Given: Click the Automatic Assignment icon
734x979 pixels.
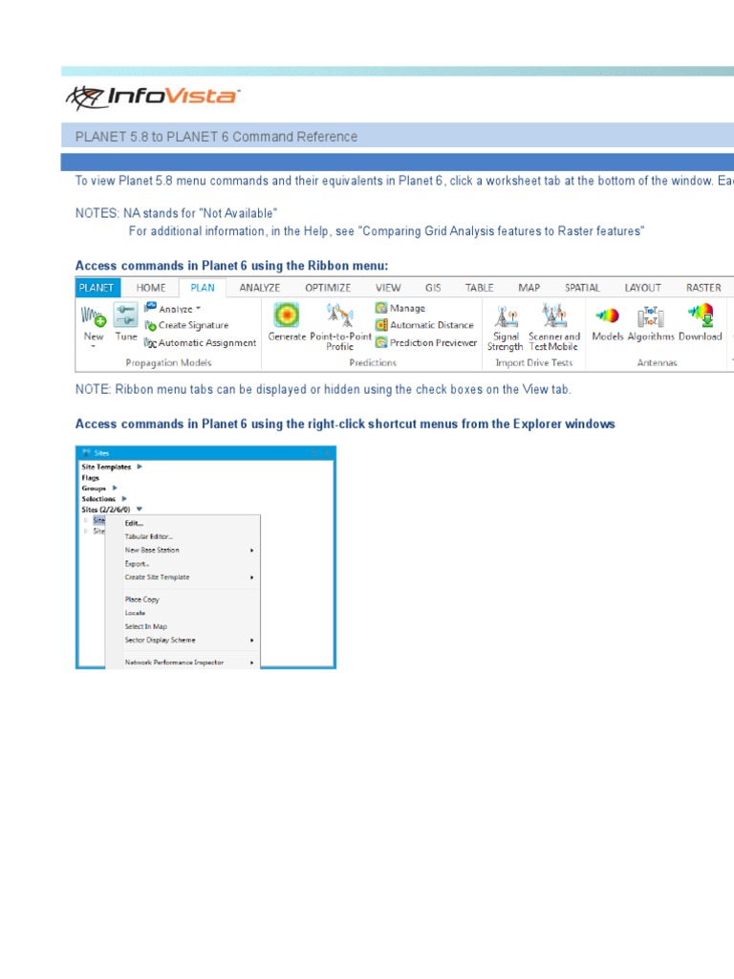Looking at the screenshot, I should pyautogui.click(x=150, y=343).
